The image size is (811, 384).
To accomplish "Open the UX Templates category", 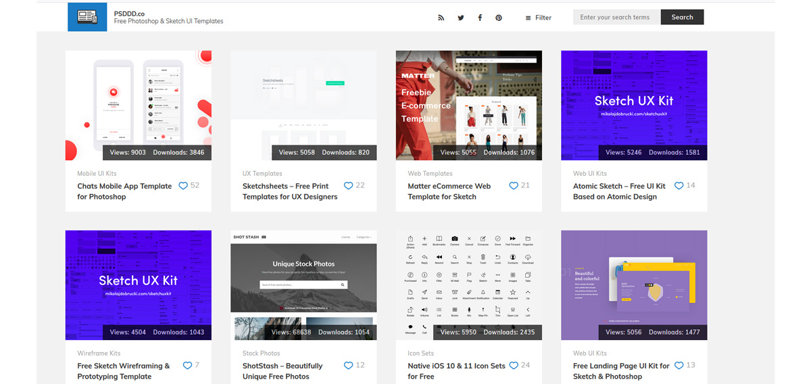I will click(262, 174).
